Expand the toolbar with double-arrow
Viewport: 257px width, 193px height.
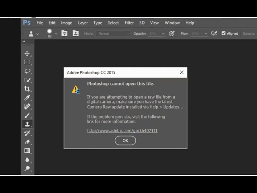pyautogui.click(x=24, y=41)
